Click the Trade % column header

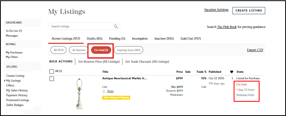click(x=201, y=72)
